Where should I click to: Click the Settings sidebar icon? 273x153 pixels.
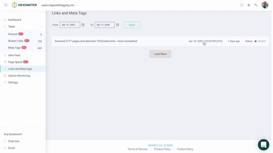[5, 82]
